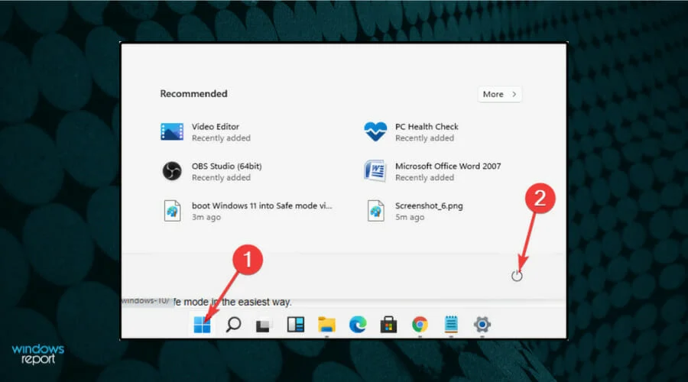Viewport: 688px width, 382px height.
Task: Open the Video Editor label
Action: click(x=216, y=126)
